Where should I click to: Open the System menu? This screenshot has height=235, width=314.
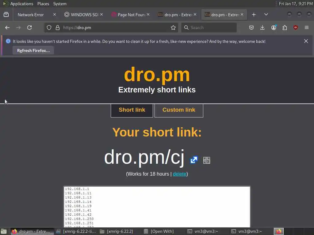point(60,4)
